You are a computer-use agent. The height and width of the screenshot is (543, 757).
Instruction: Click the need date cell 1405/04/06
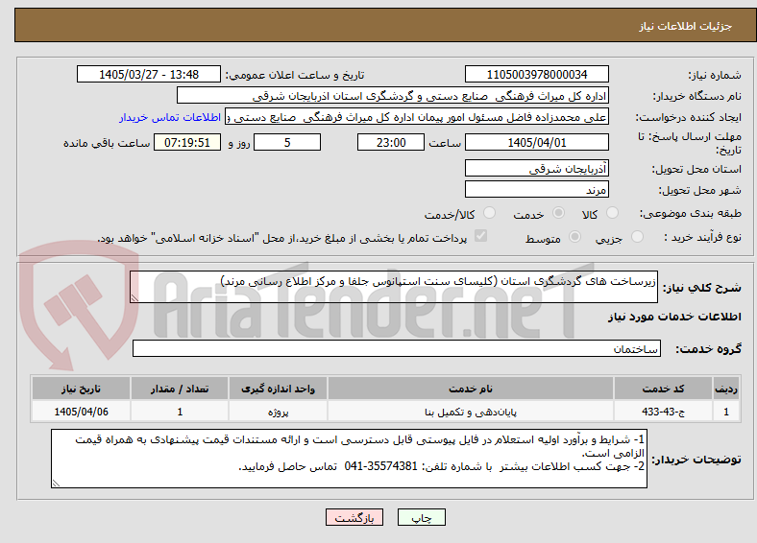tap(81, 412)
